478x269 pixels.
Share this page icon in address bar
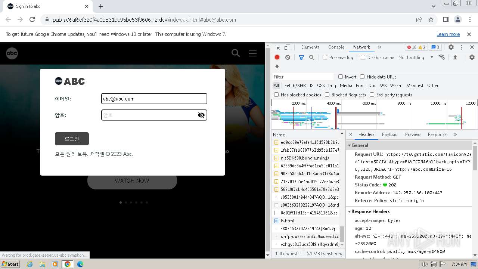[x=419, y=20]
